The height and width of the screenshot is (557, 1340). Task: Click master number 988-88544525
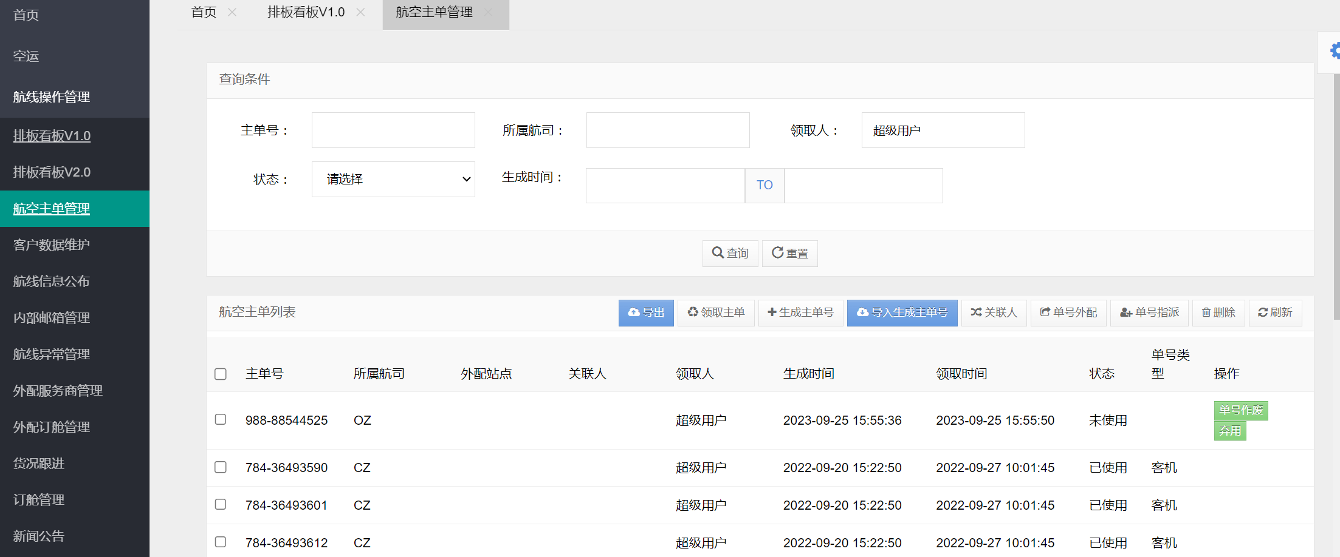click(287, 420)
